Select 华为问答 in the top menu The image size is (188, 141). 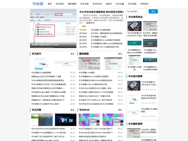point(84,4)
